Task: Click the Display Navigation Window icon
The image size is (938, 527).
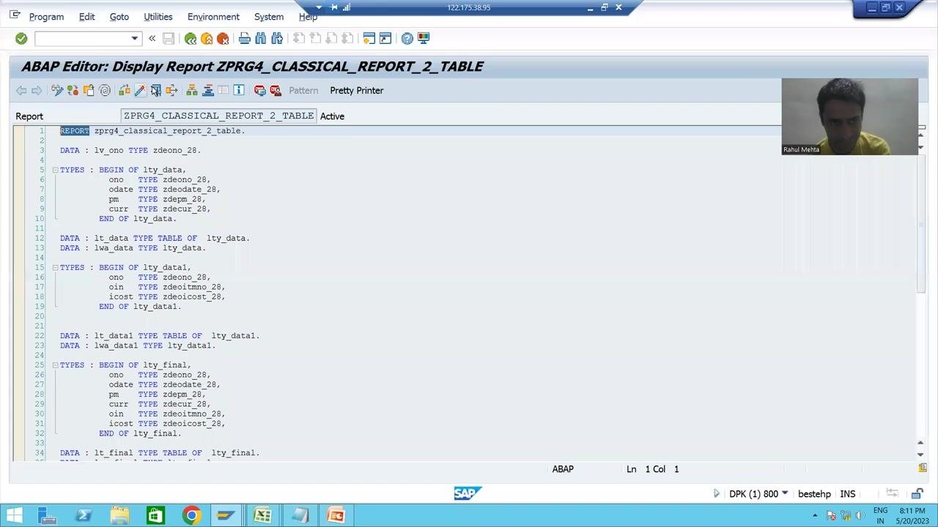Action: (x=208, y=90)
